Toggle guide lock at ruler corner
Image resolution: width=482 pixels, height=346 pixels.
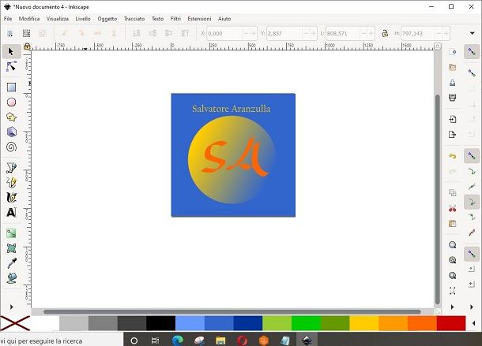coord(27,47)
